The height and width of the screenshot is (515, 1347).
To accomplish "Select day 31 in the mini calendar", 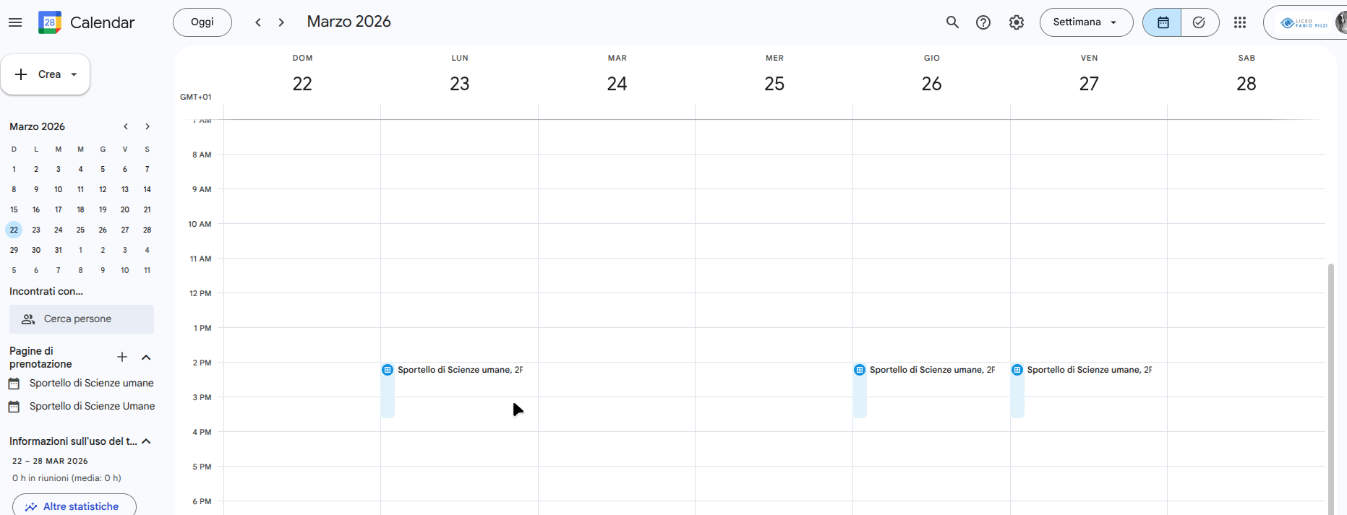I will (59, 250).
